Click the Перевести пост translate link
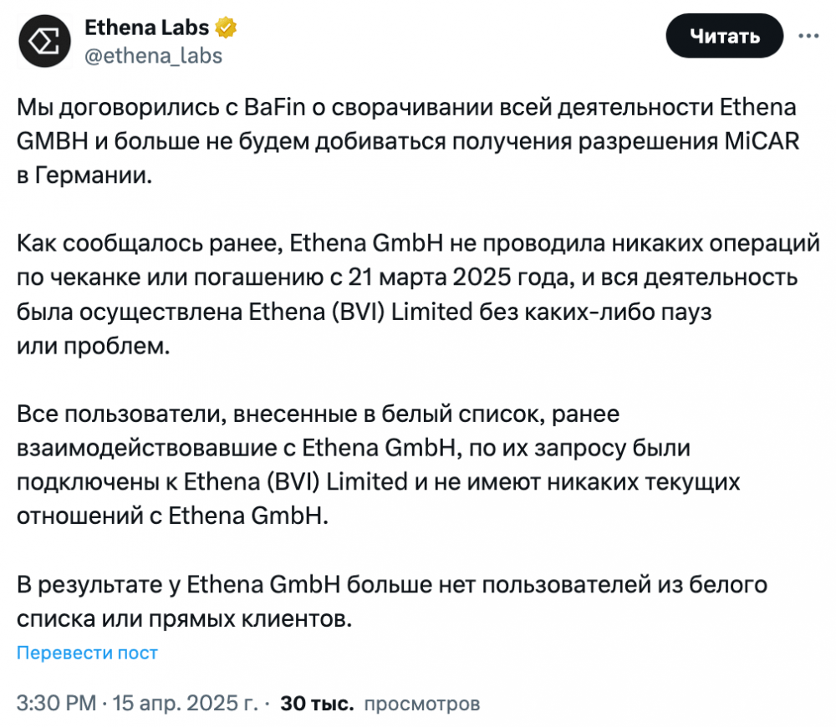836x727 pixels. click(88, 653)
